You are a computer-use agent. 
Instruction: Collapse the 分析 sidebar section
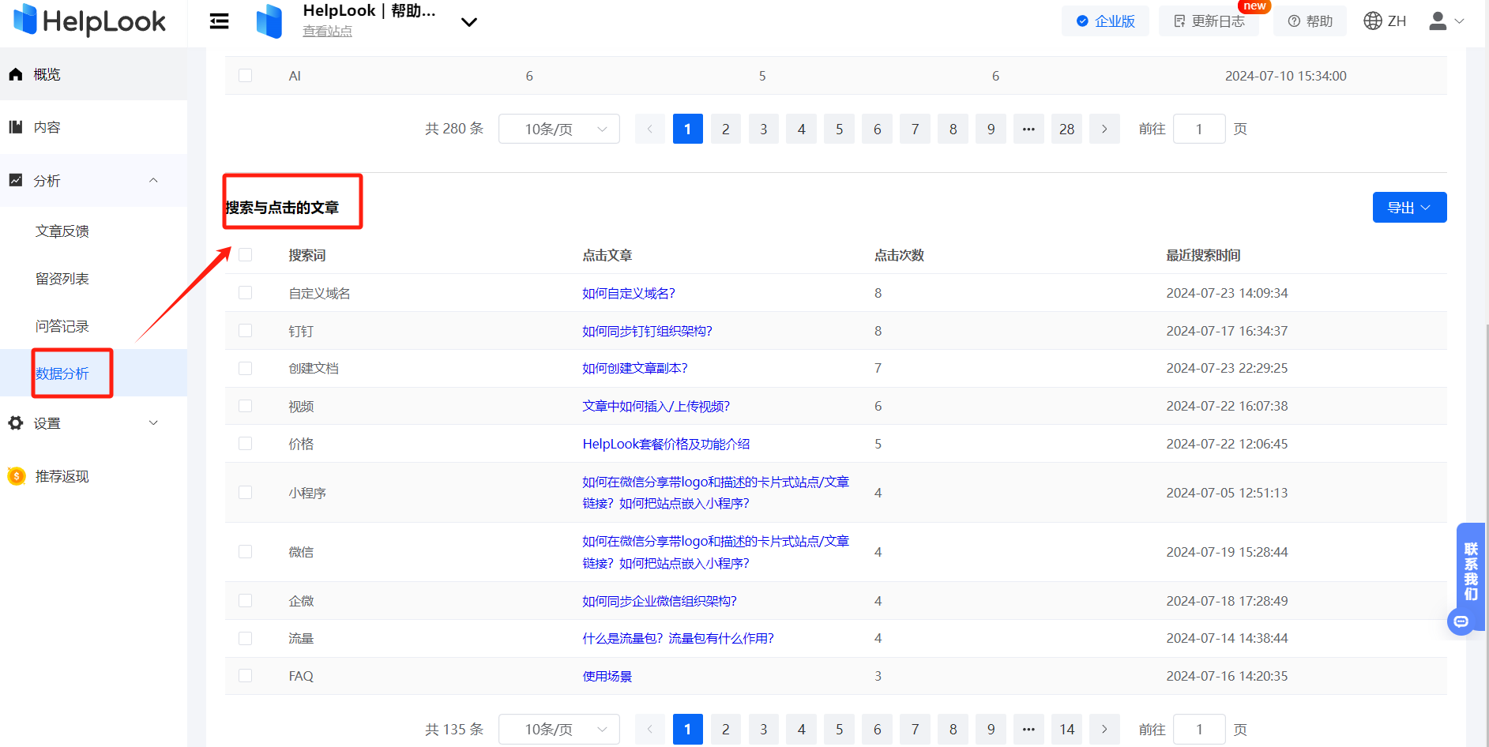[x=153, y=180]
